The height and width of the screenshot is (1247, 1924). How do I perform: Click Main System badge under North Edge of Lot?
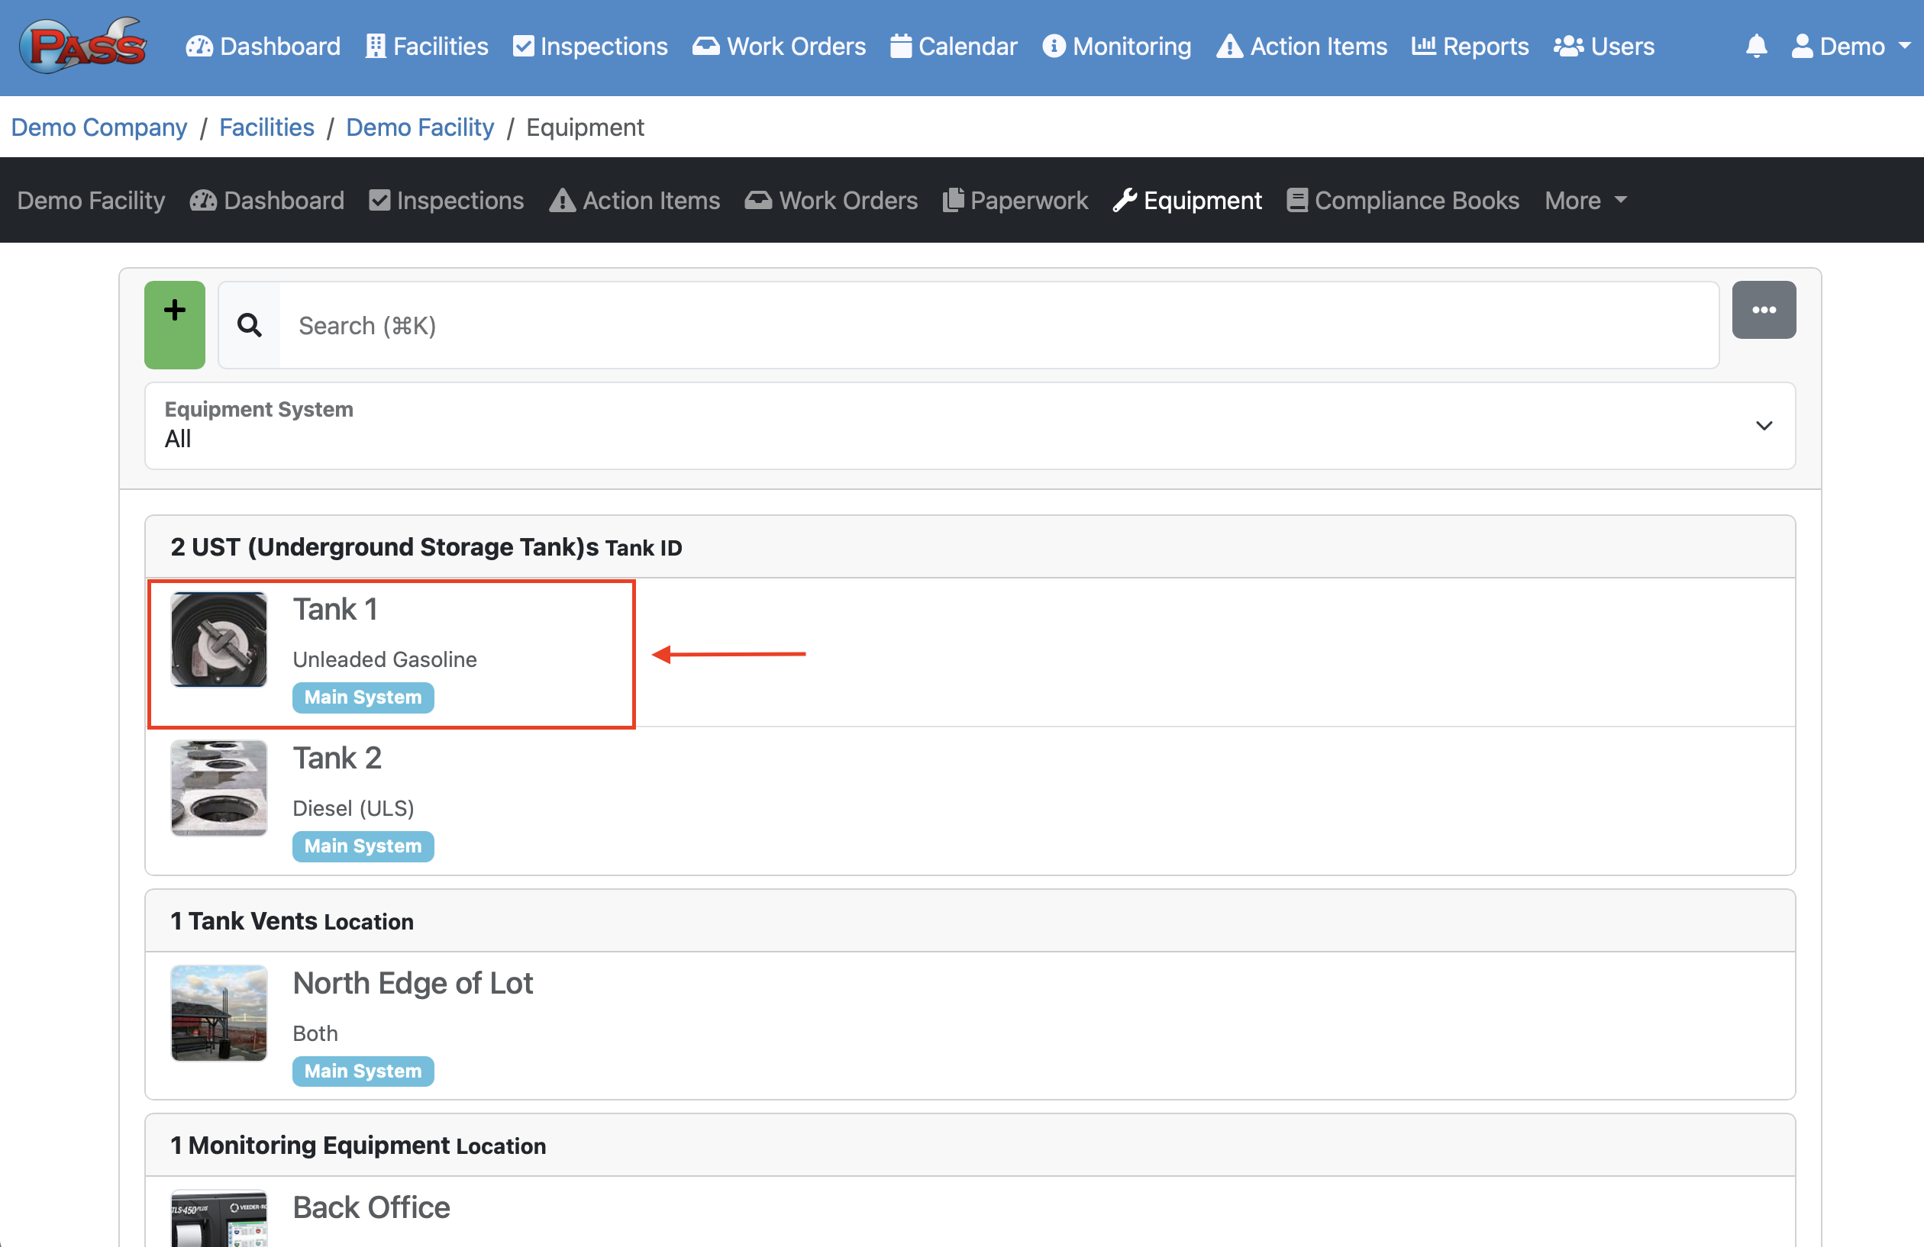click(363, 1071)
